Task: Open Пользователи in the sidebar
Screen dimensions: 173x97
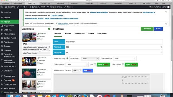Action: (x=10, y=84)
